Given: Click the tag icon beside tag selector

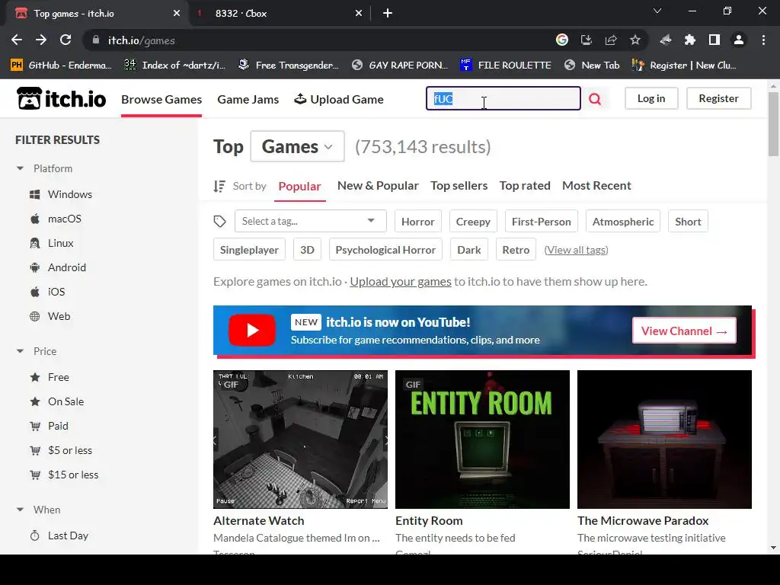Looking at the screenshot, I should (x=220, y=222).
